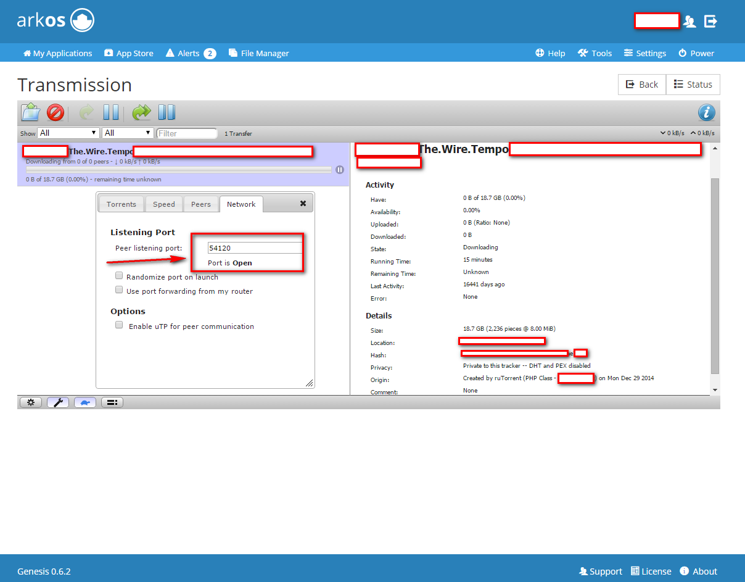
Task: Click the "Details" section heading in inspector
Action: pos(379,315)
